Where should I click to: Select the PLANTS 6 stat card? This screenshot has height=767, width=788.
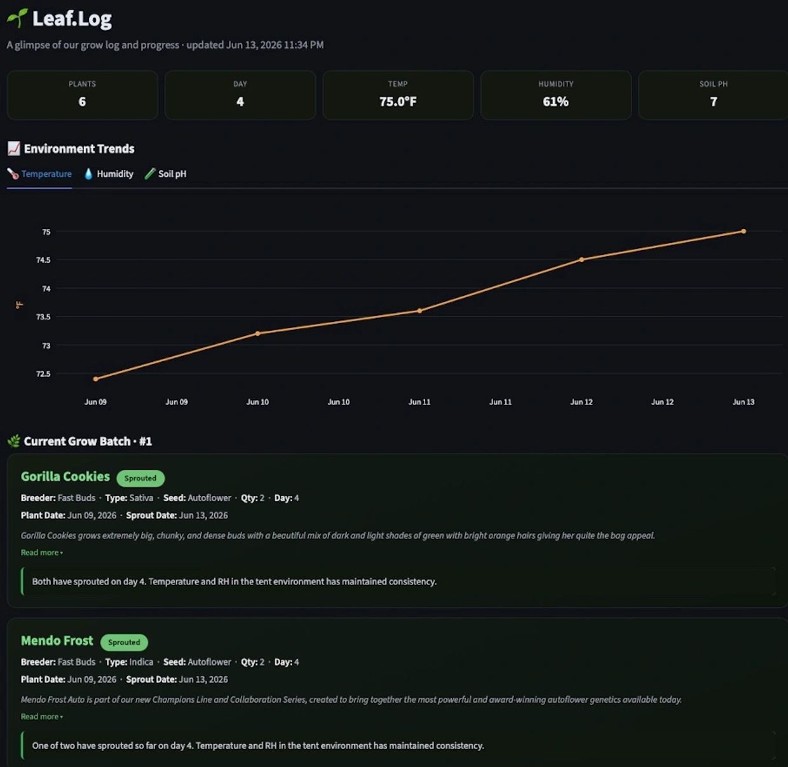pyautogui.click(x=82, y=95)
